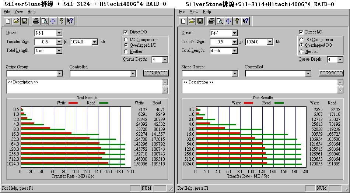Click red Write legend swatch in right window

249,103
